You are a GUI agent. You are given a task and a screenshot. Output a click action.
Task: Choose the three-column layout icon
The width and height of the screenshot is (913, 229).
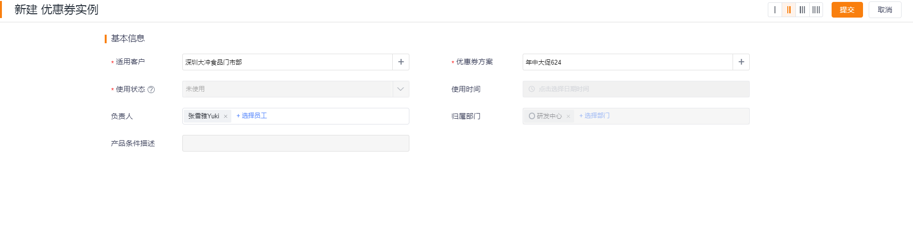point(803,10)
